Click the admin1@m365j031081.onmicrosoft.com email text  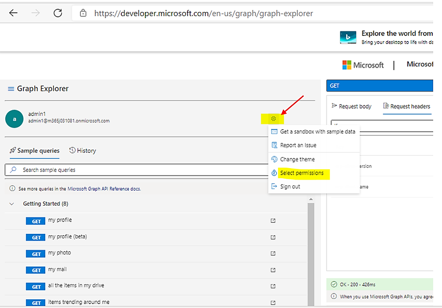point(69,121)
